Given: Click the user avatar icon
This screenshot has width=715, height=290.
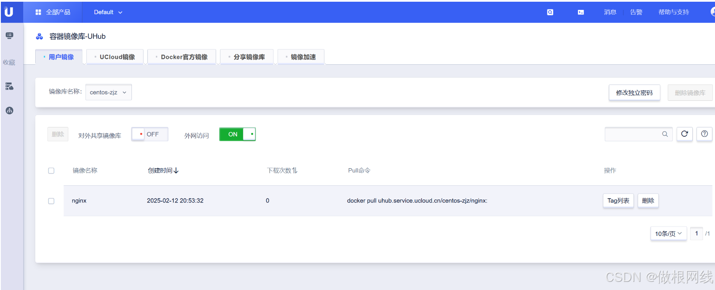Looking at the screenshot, I should click(x=712, y=12).
